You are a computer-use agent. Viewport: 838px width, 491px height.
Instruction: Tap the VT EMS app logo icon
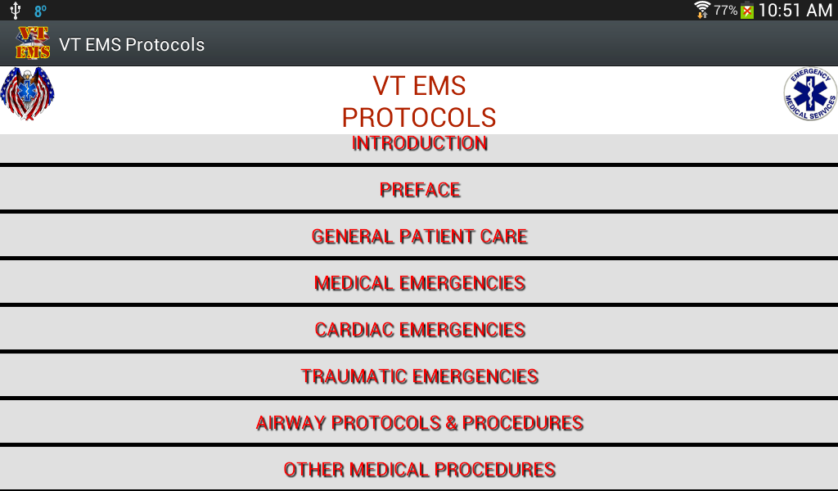[x=33, y=43]
